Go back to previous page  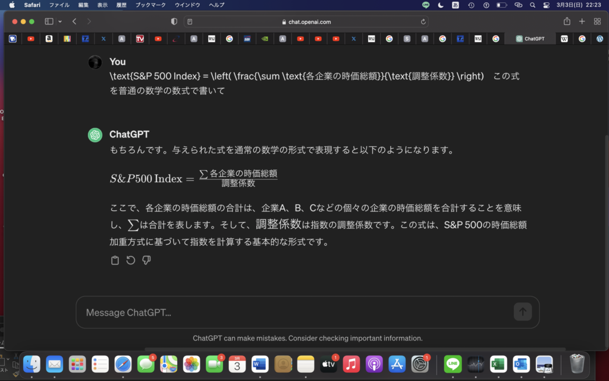pos(74,21)
